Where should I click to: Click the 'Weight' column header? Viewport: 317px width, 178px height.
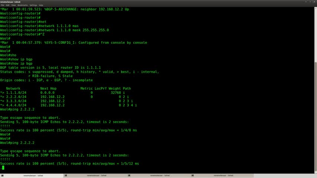[115, 89]
